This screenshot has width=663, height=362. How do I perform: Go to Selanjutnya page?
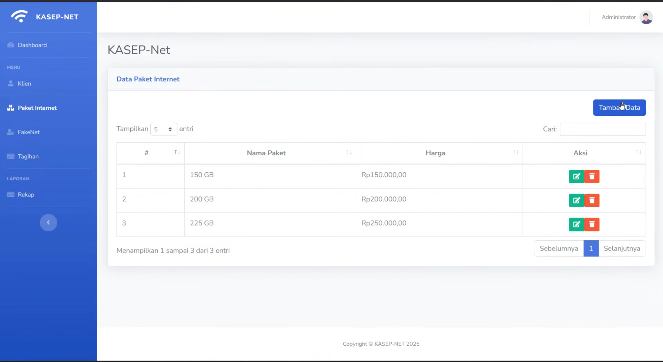click(622, 248)
